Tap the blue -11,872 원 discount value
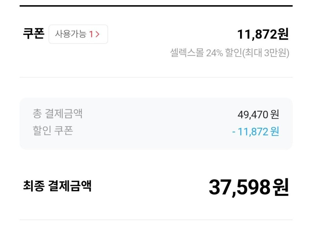The width and height of the screenshot is (312, 225). (255, 131)
